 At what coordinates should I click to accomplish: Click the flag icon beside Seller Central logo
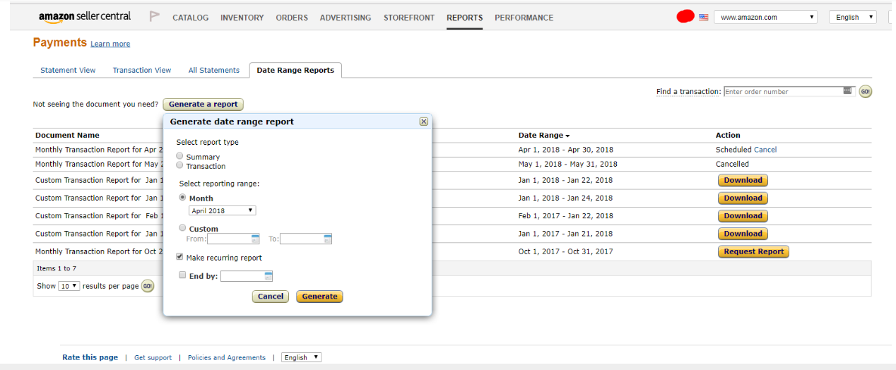(154, 16)
